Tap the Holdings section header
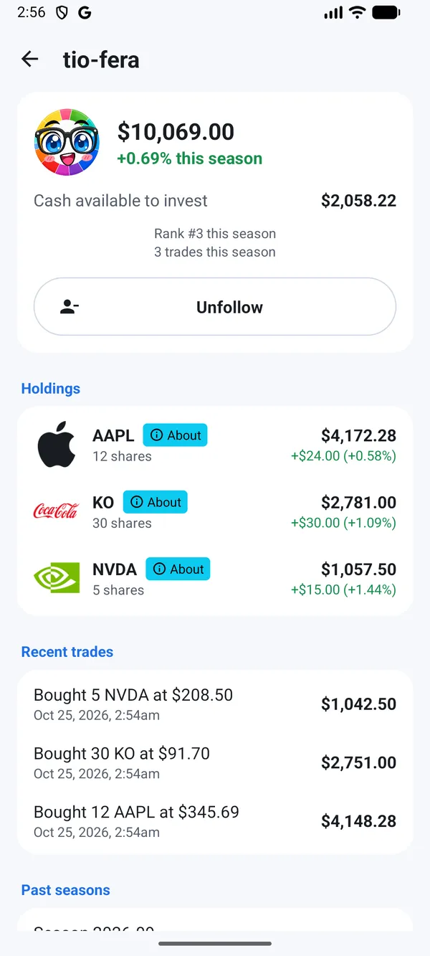The width and height of the screenshot is (430, 956). [51, 389]
